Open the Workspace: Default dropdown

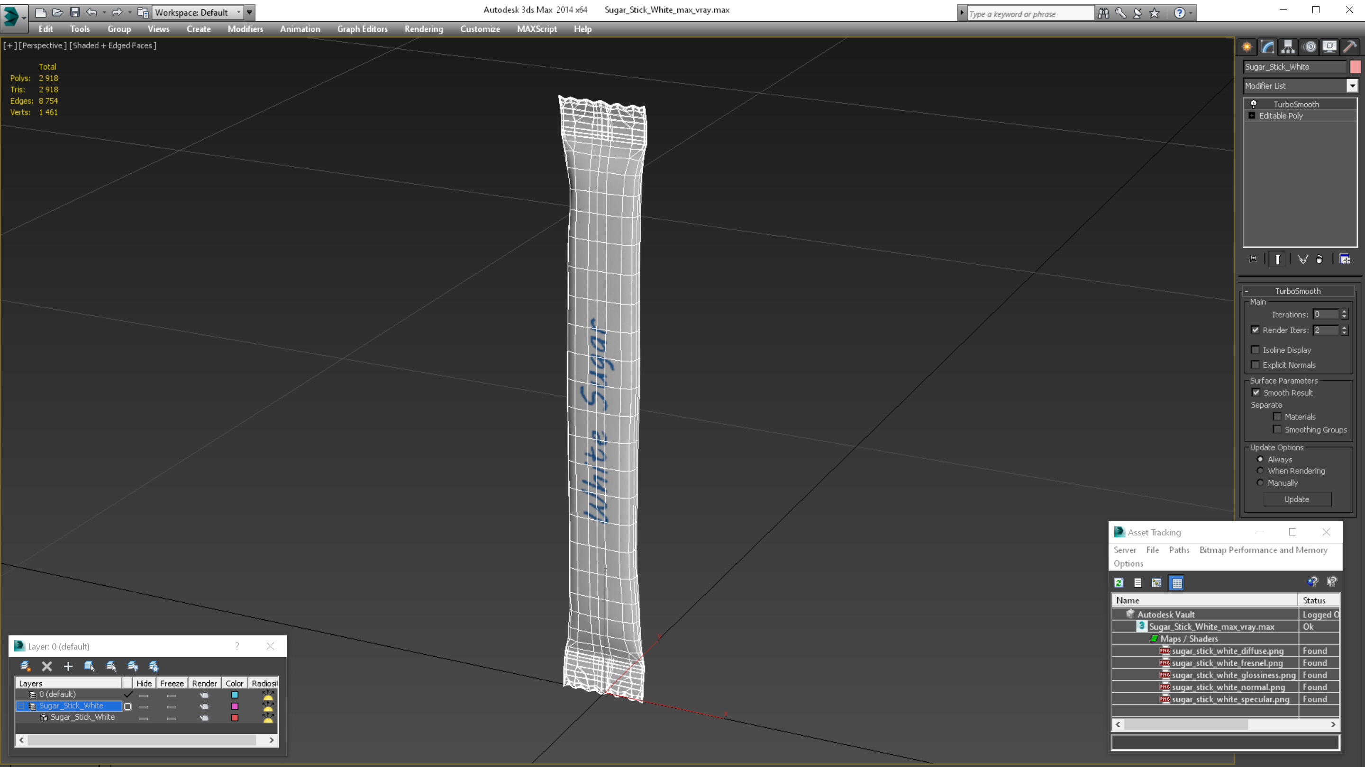[x=197, y=12]
